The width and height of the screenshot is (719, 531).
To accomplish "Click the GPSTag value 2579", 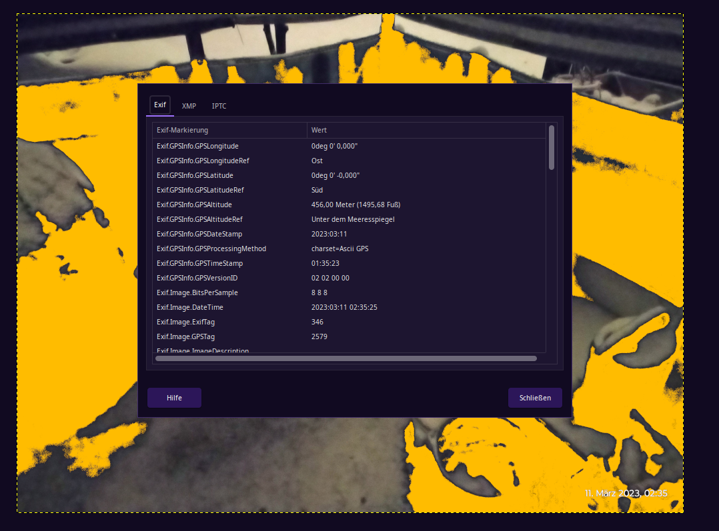I will (x=319, y=336).
